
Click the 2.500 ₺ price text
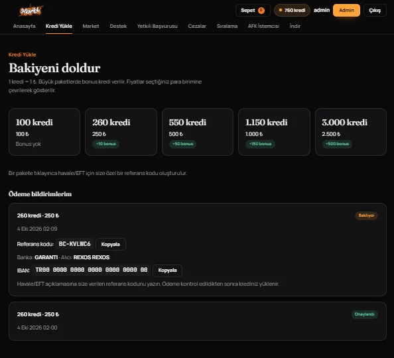click(331, 134)
